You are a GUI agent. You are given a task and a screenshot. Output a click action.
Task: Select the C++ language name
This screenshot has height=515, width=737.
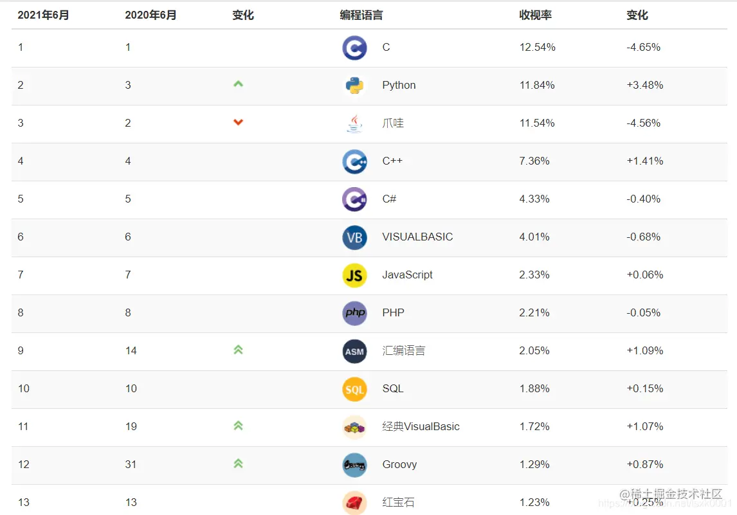pyautogui.click(x=392, y=161)
